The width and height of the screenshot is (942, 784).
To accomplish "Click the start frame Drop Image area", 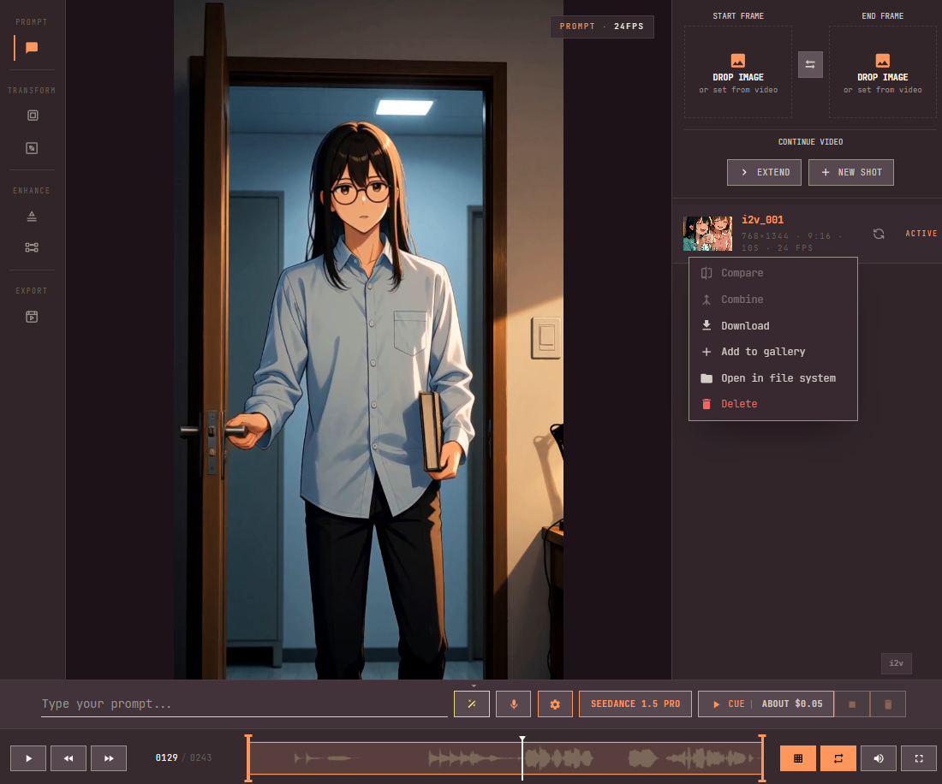I will tap(737, 72).
